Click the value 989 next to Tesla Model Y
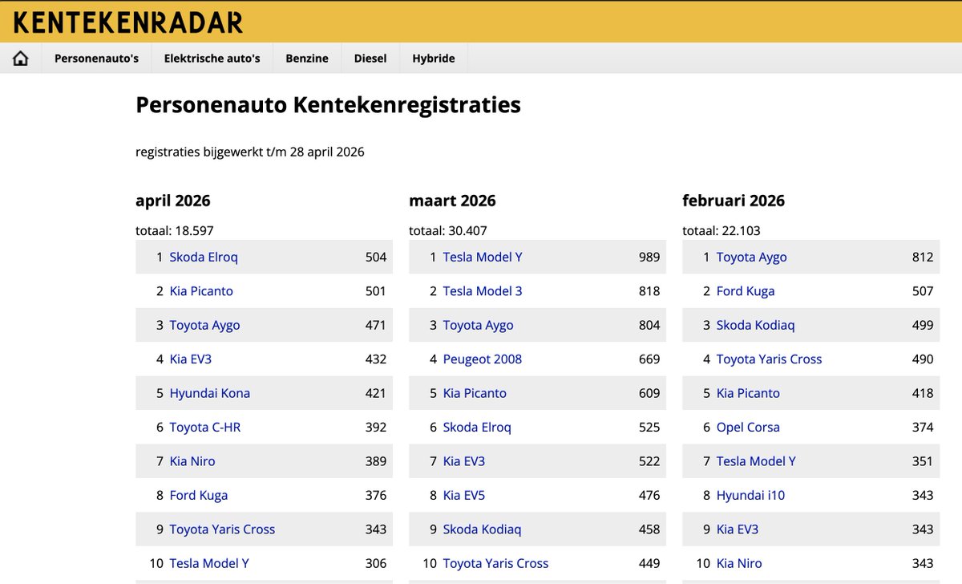 tap(649, 257)
